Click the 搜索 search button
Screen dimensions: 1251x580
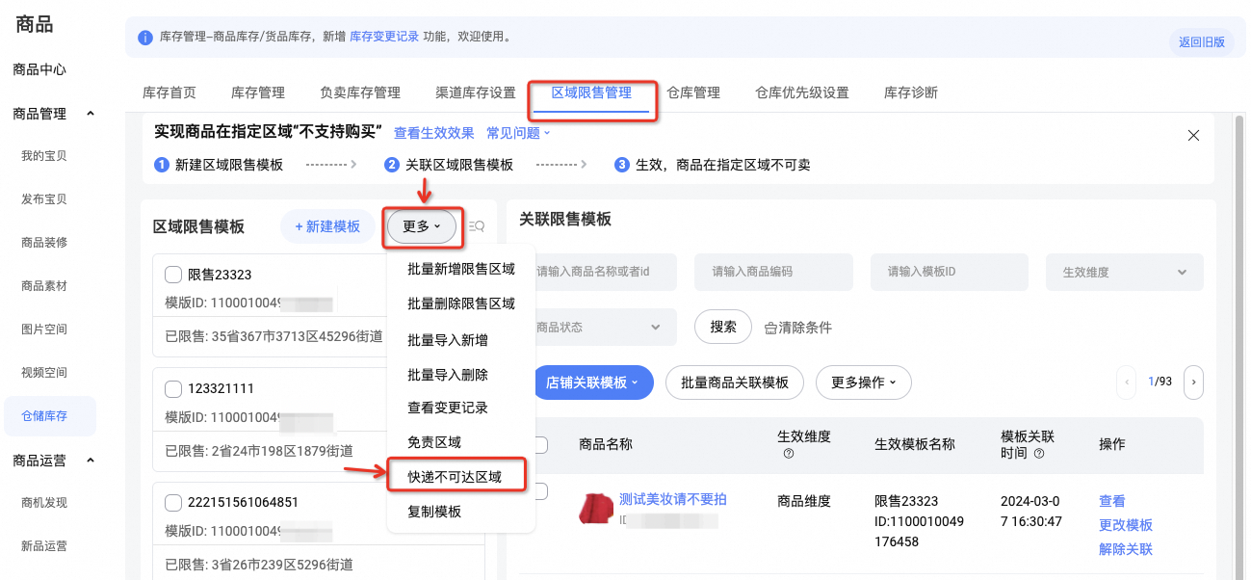click(723, 328)
